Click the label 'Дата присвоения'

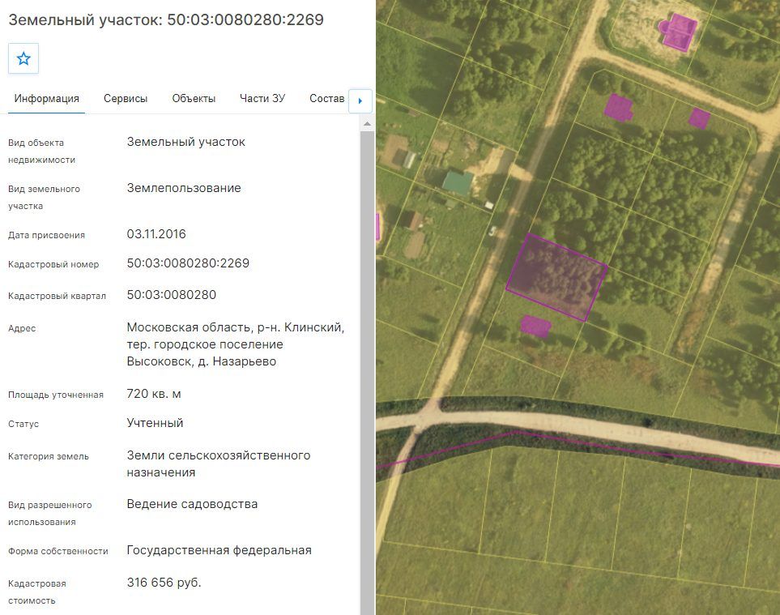point(46,235)
